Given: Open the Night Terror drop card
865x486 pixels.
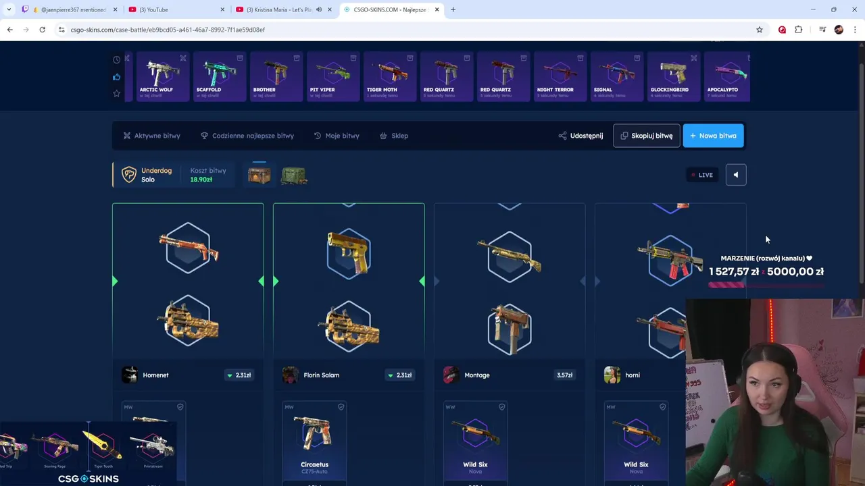Looking at the screenshot, I should [x=560, y=76].
